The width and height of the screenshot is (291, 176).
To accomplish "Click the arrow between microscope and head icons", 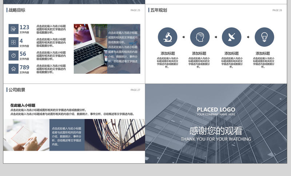I will 184,37.
